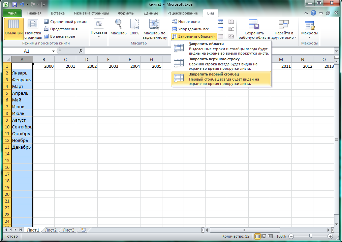Select the cell with year 2003

coord(108,66)
